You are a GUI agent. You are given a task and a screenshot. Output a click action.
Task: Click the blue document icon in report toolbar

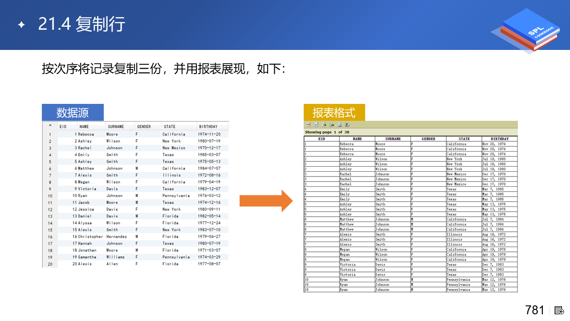tap(316, 125)
